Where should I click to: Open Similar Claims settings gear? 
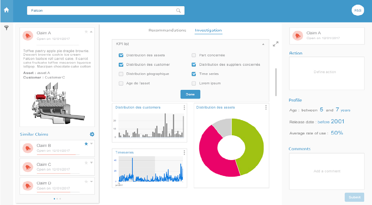pyautogui.click(x=92, y=134)
